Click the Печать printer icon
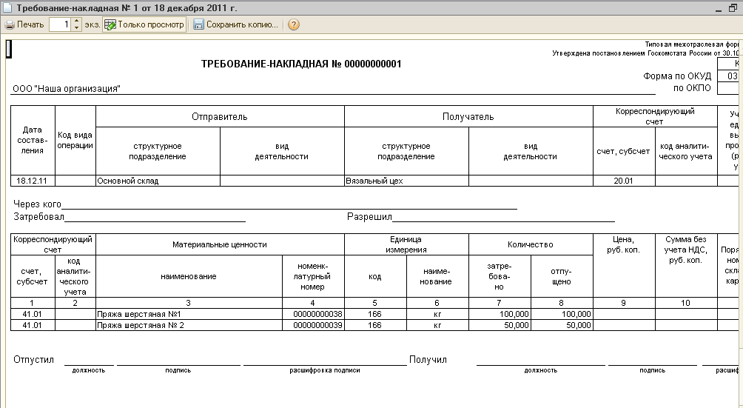This screenshot has width=743, height=408. (10, 24)
